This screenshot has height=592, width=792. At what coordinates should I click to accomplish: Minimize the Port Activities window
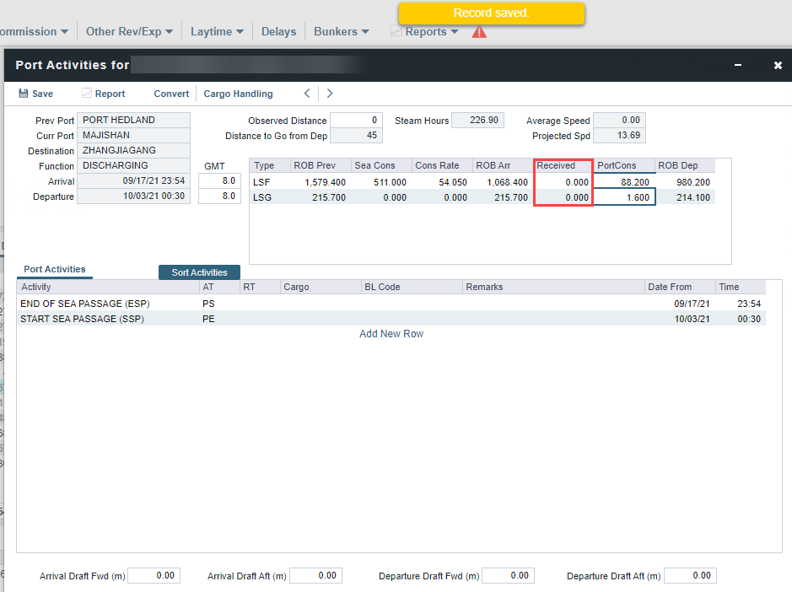pos(738,65)
